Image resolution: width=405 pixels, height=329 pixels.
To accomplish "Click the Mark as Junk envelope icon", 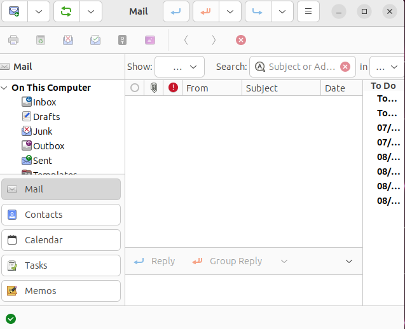I will (x=68, y=40).
